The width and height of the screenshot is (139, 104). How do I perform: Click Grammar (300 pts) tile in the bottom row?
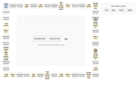click(54, 75)
